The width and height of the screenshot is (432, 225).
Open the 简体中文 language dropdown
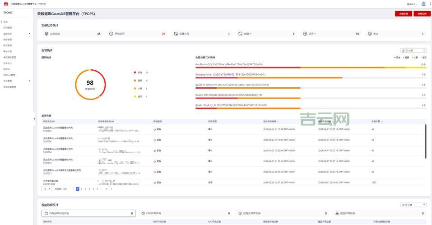[412, 4]
